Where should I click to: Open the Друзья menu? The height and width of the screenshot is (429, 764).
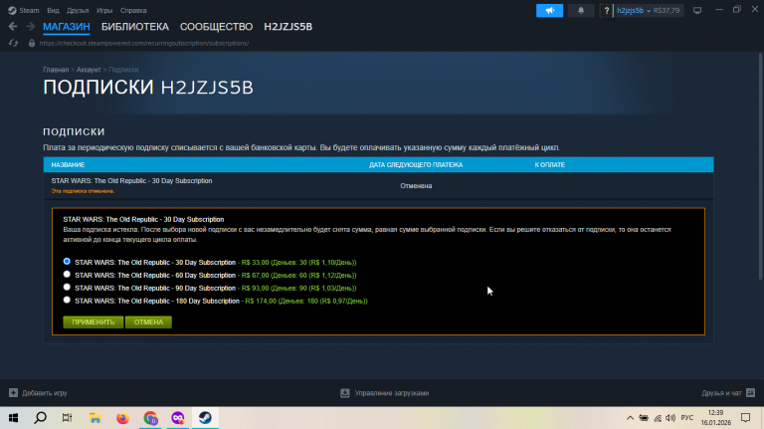[78, 10]
